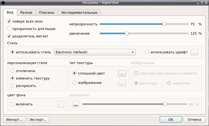The image size is (209, 126).
Task: Open the Electronic (default) style dropdown
Action: 95,52
